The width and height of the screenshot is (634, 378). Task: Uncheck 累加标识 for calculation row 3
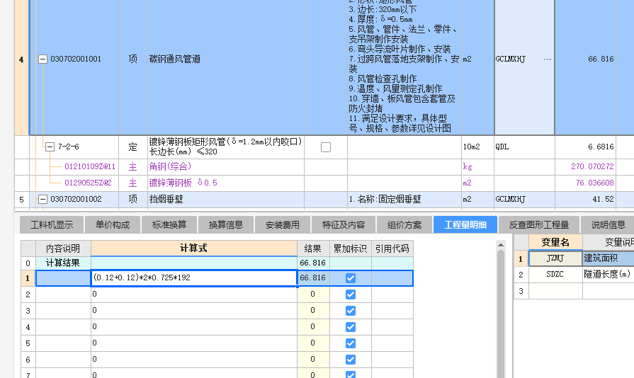tap(351, 311)
